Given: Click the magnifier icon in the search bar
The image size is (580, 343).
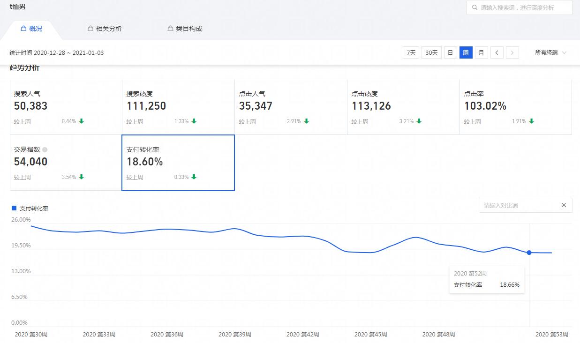Looking at the screenshot, I should (475, 7).
